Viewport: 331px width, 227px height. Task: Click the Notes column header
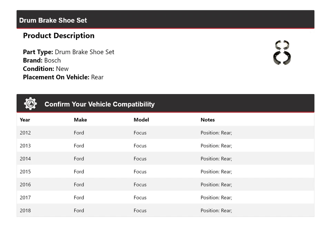(x=208, y=120)
